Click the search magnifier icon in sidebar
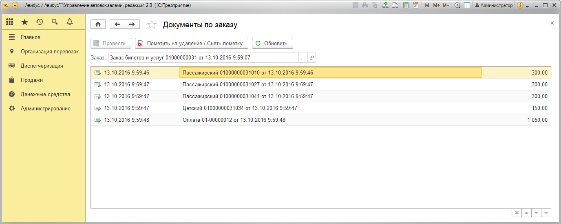Viewport: 561px width, 224px height. 55,22
